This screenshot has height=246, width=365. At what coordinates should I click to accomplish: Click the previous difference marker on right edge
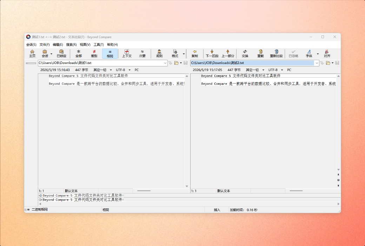pos(338,174)
